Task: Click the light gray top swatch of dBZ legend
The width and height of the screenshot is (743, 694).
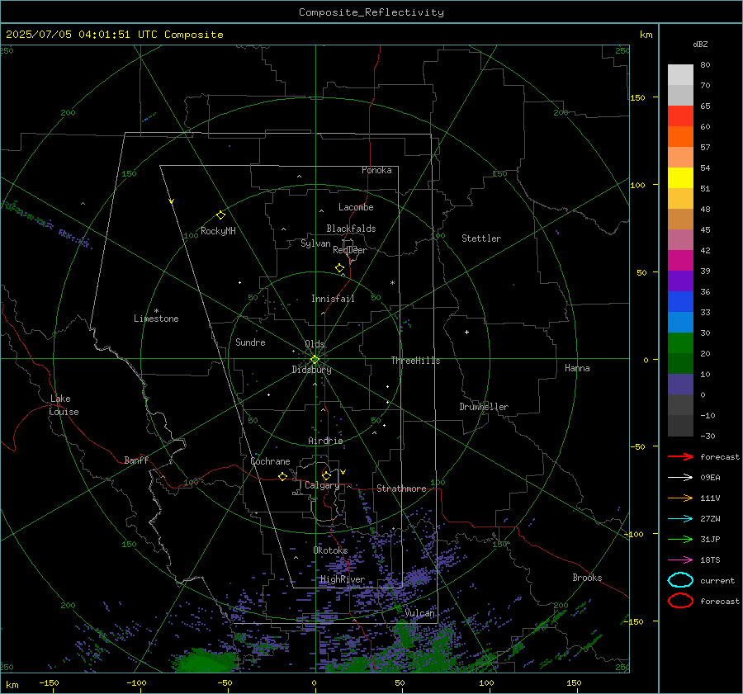Action: click(x=680, y=75)
